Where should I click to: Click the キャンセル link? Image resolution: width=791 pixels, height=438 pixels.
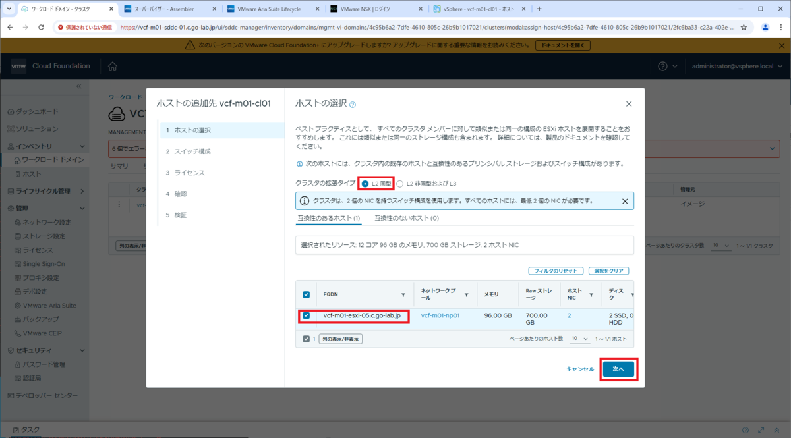pyautogui.click(x=580, y=370)
